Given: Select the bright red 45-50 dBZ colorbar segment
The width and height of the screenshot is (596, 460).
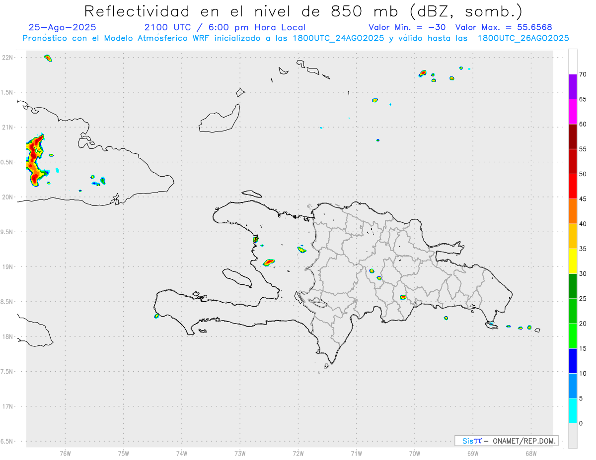Looking at the screenshot, I should click(573, 186).
